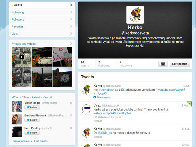Open the Photos and videos link

coord(24,44)
